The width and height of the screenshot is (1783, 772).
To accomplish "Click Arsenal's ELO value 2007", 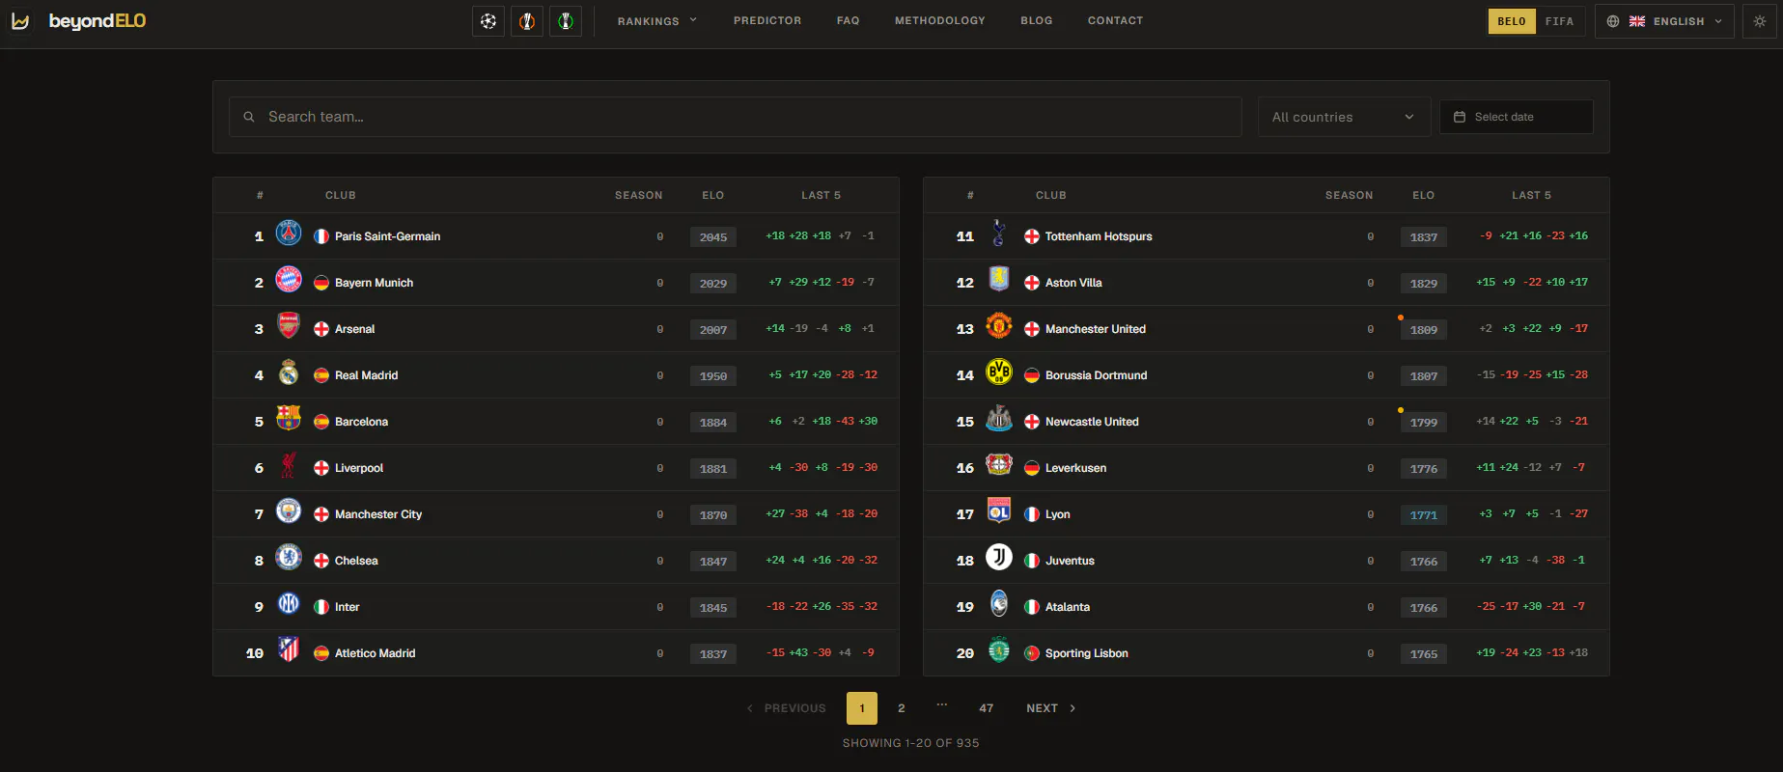I will click(713, 330).
